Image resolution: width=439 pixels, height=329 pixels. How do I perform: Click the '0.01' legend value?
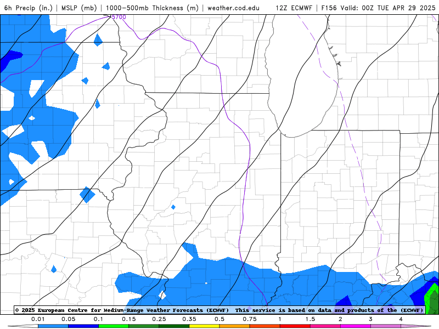38,319
